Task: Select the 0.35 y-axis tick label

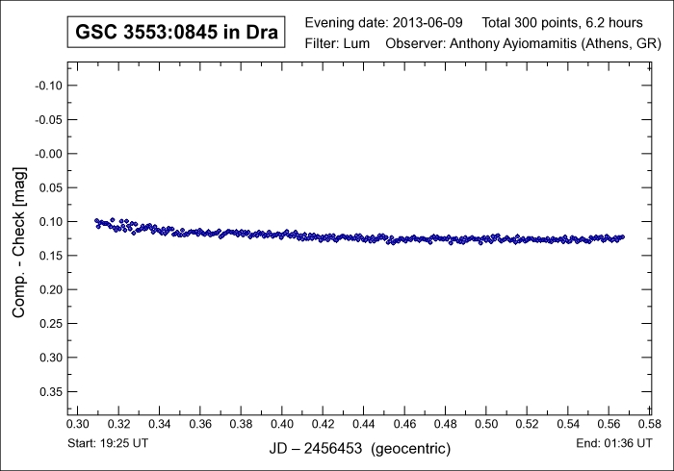Action: tap(49, 391)
